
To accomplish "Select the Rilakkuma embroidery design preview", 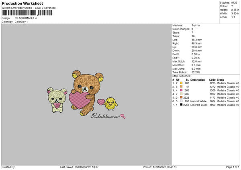I will [x=86, y=95].
